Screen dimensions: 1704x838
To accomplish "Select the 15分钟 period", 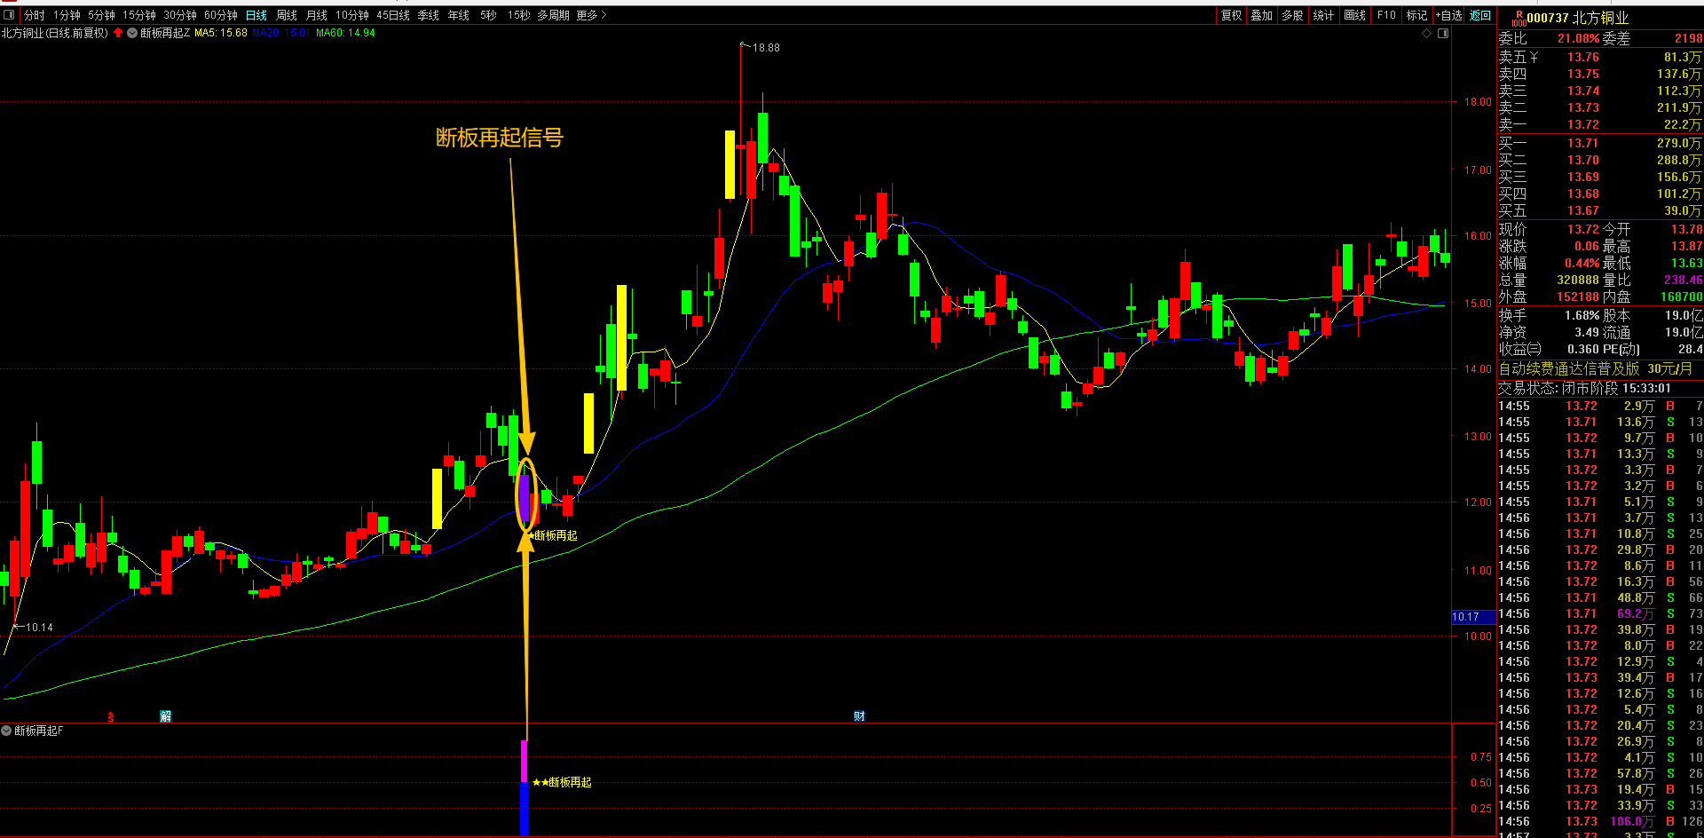I will click(139, 15).
